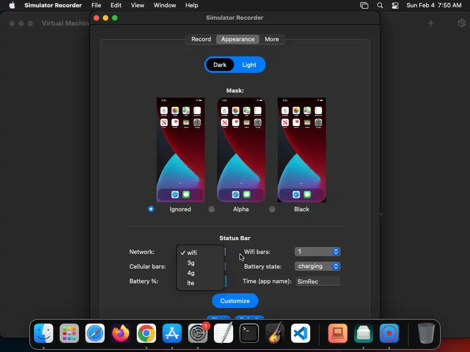The image size is (470, 352).
Task: Open the Apple menu
Action: (12, 5)
